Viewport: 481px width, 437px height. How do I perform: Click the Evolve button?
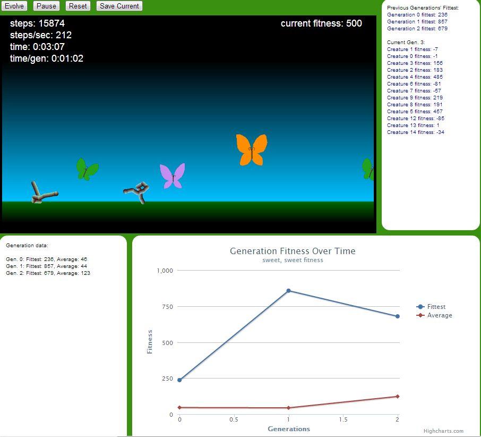point(14,6)
